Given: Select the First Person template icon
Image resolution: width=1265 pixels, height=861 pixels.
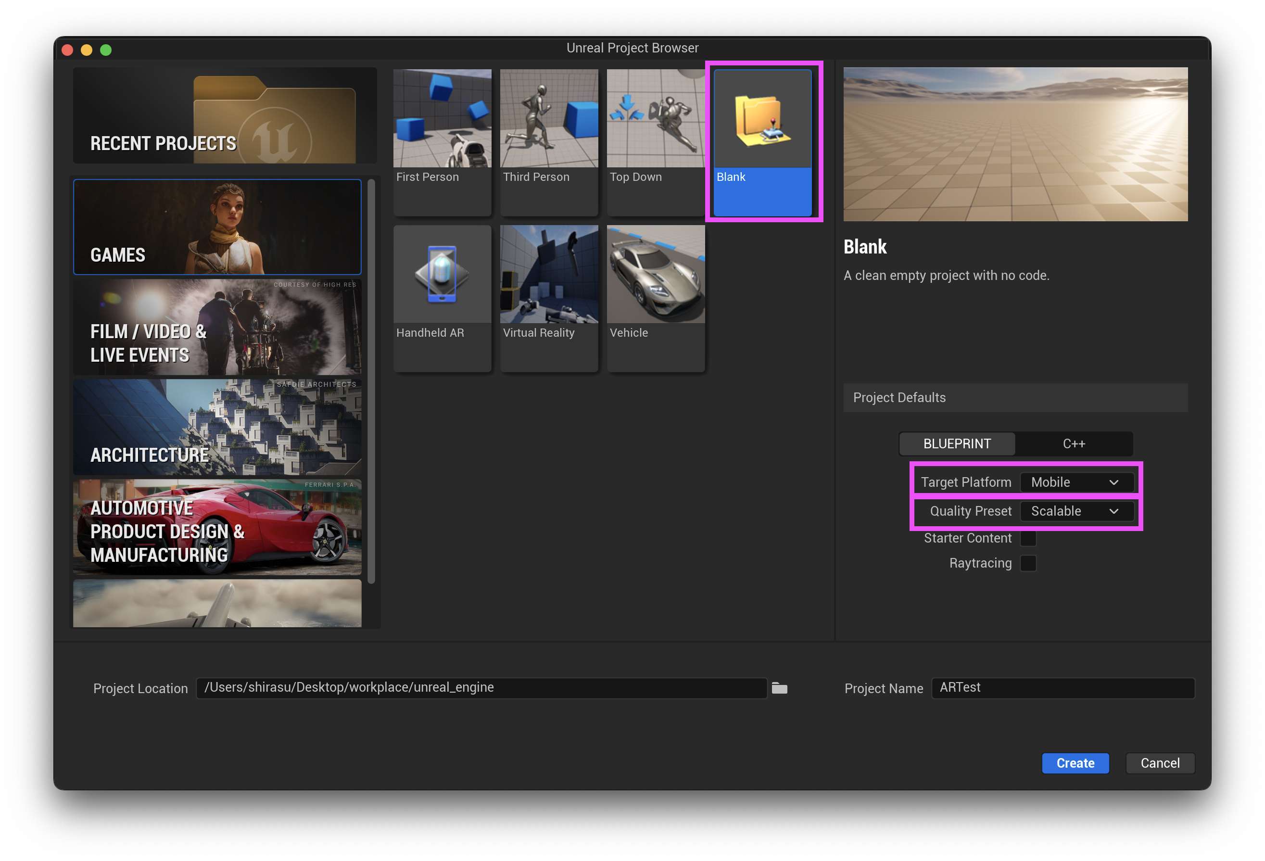Looking at the screenshot, I should pyautogui.click(x=442, y=118).
